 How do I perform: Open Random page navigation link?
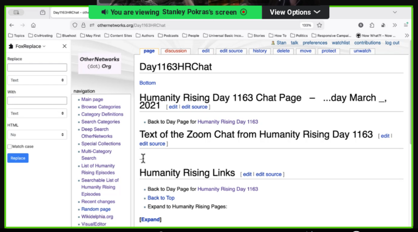pyautogui.click(x=96, y=209)
